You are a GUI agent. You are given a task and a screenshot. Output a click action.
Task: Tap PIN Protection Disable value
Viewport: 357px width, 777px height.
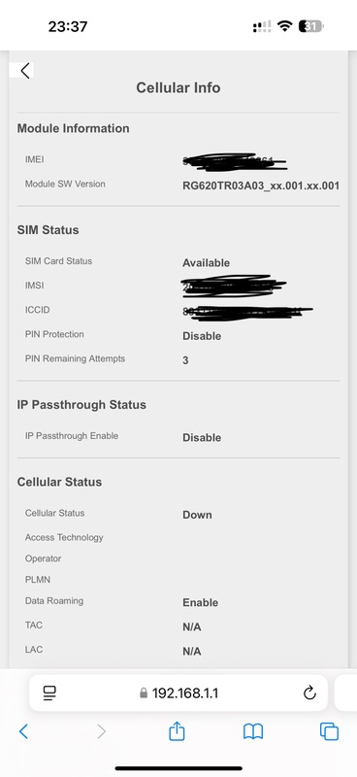(202, 336)
